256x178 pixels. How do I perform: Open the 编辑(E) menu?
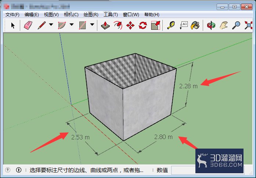[x=32, y=15]
